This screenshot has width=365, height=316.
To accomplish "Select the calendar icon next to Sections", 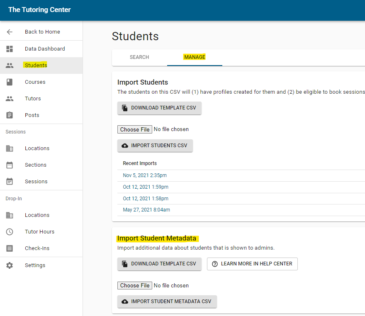I will pos(10,165).
